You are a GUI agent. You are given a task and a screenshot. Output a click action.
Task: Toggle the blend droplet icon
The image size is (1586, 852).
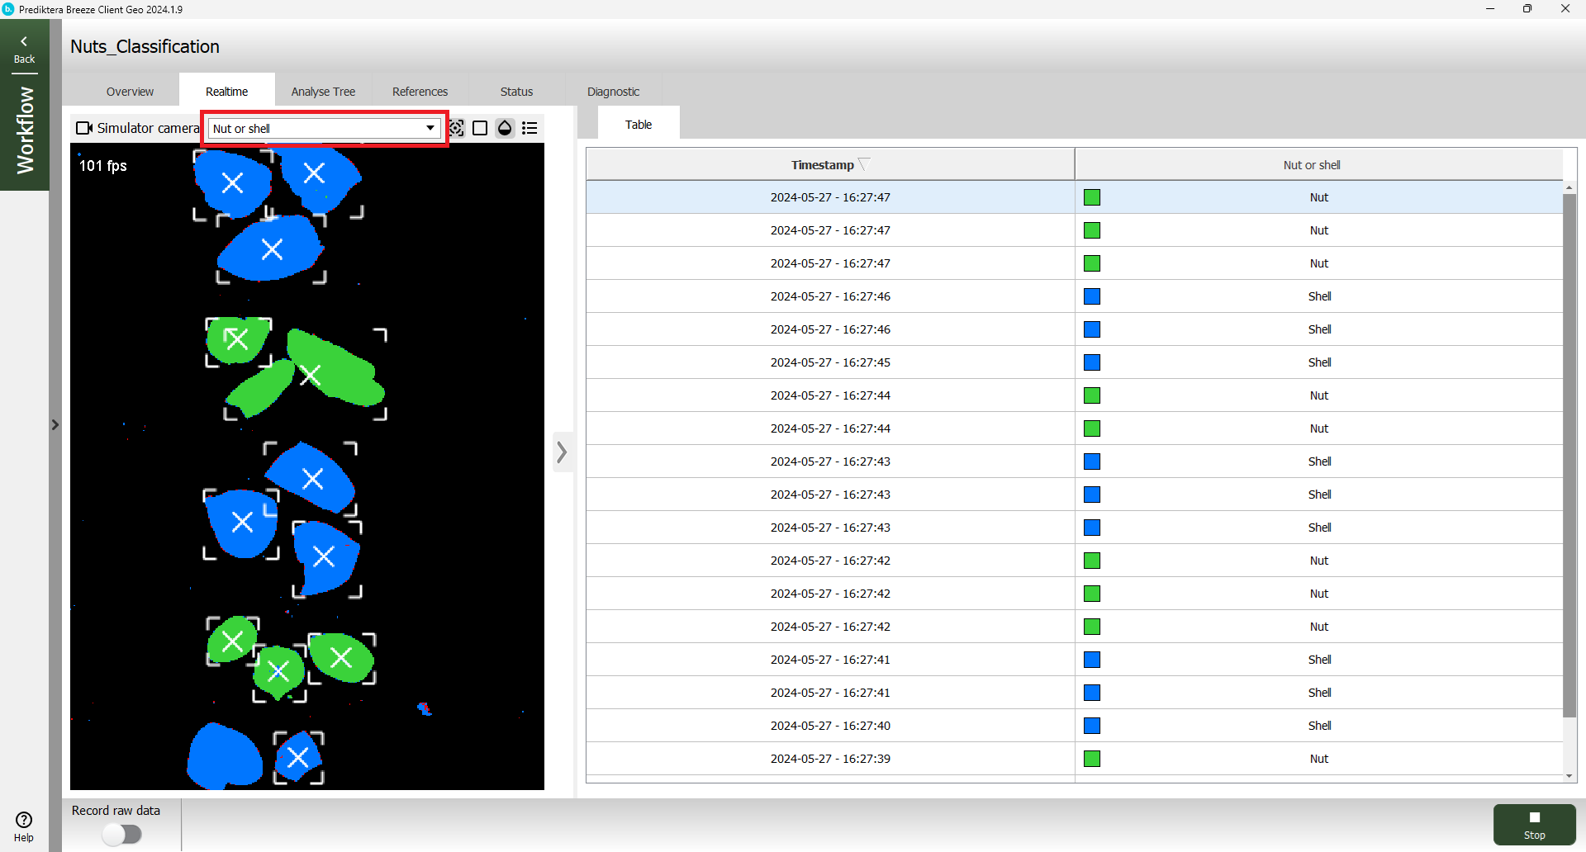tap(505, 128)
